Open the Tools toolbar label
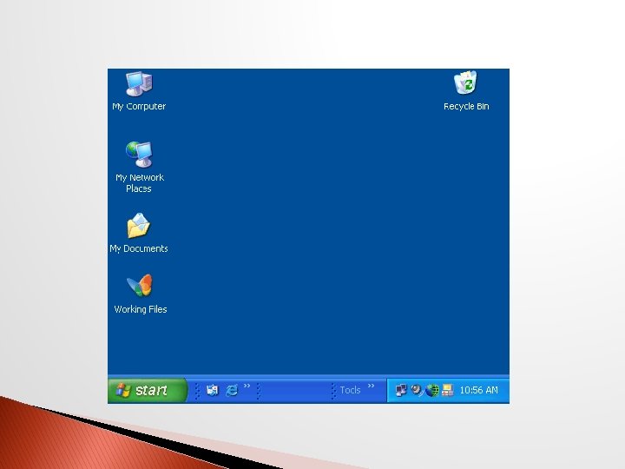This screenshot has height=469, width=625. coord(350,390)
